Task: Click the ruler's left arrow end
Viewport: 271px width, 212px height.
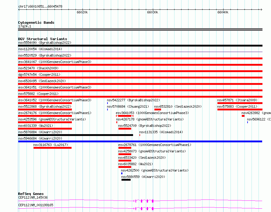Action: [19, 9]
